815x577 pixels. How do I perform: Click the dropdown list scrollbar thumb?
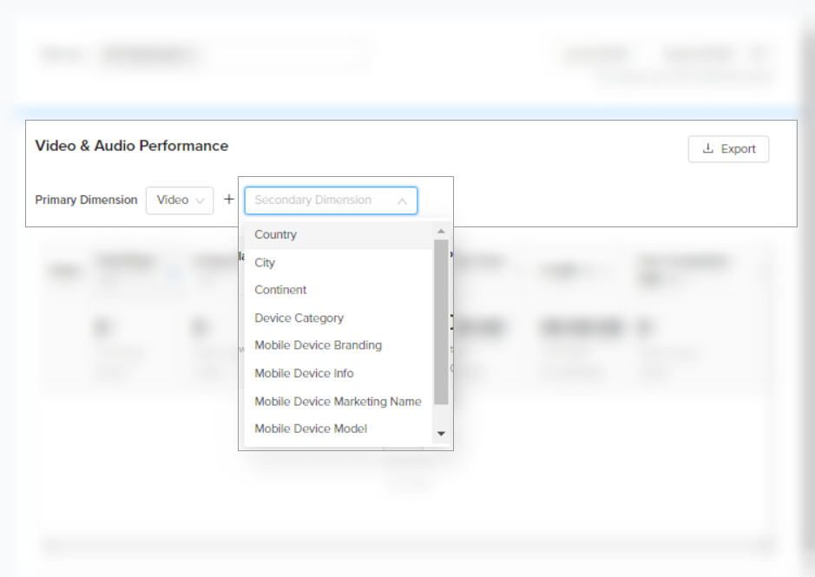tap(441, 321)
